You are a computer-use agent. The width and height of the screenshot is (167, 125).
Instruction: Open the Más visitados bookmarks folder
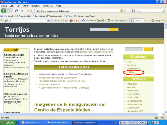coord(7,16)
